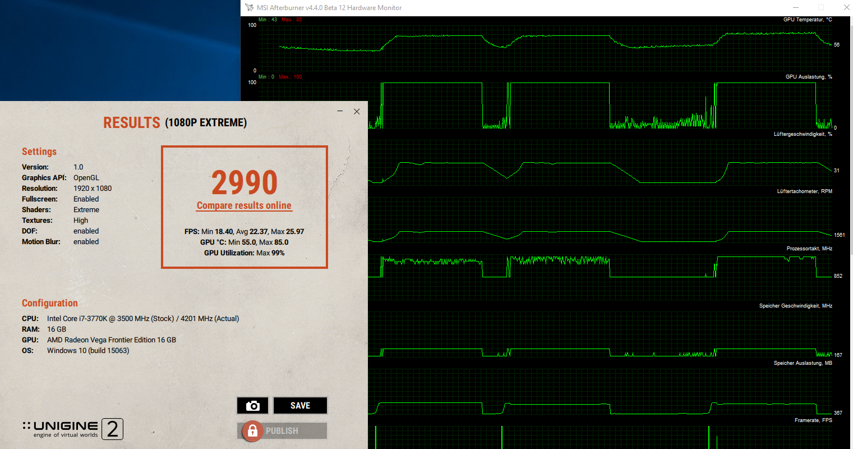
Task: Open the Compare results online link
Action: pyautogui.click(x=244, y=206)
